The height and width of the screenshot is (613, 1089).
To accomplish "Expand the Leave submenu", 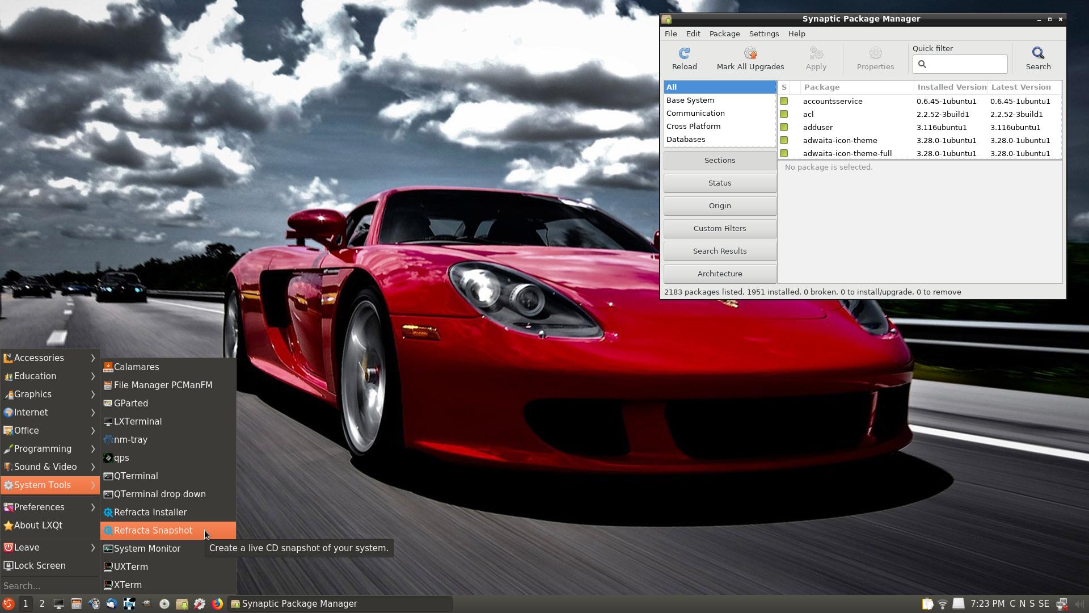I will [50, 548].
